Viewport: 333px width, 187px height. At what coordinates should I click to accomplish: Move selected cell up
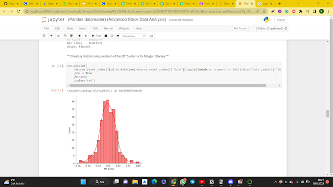(79, 36)
